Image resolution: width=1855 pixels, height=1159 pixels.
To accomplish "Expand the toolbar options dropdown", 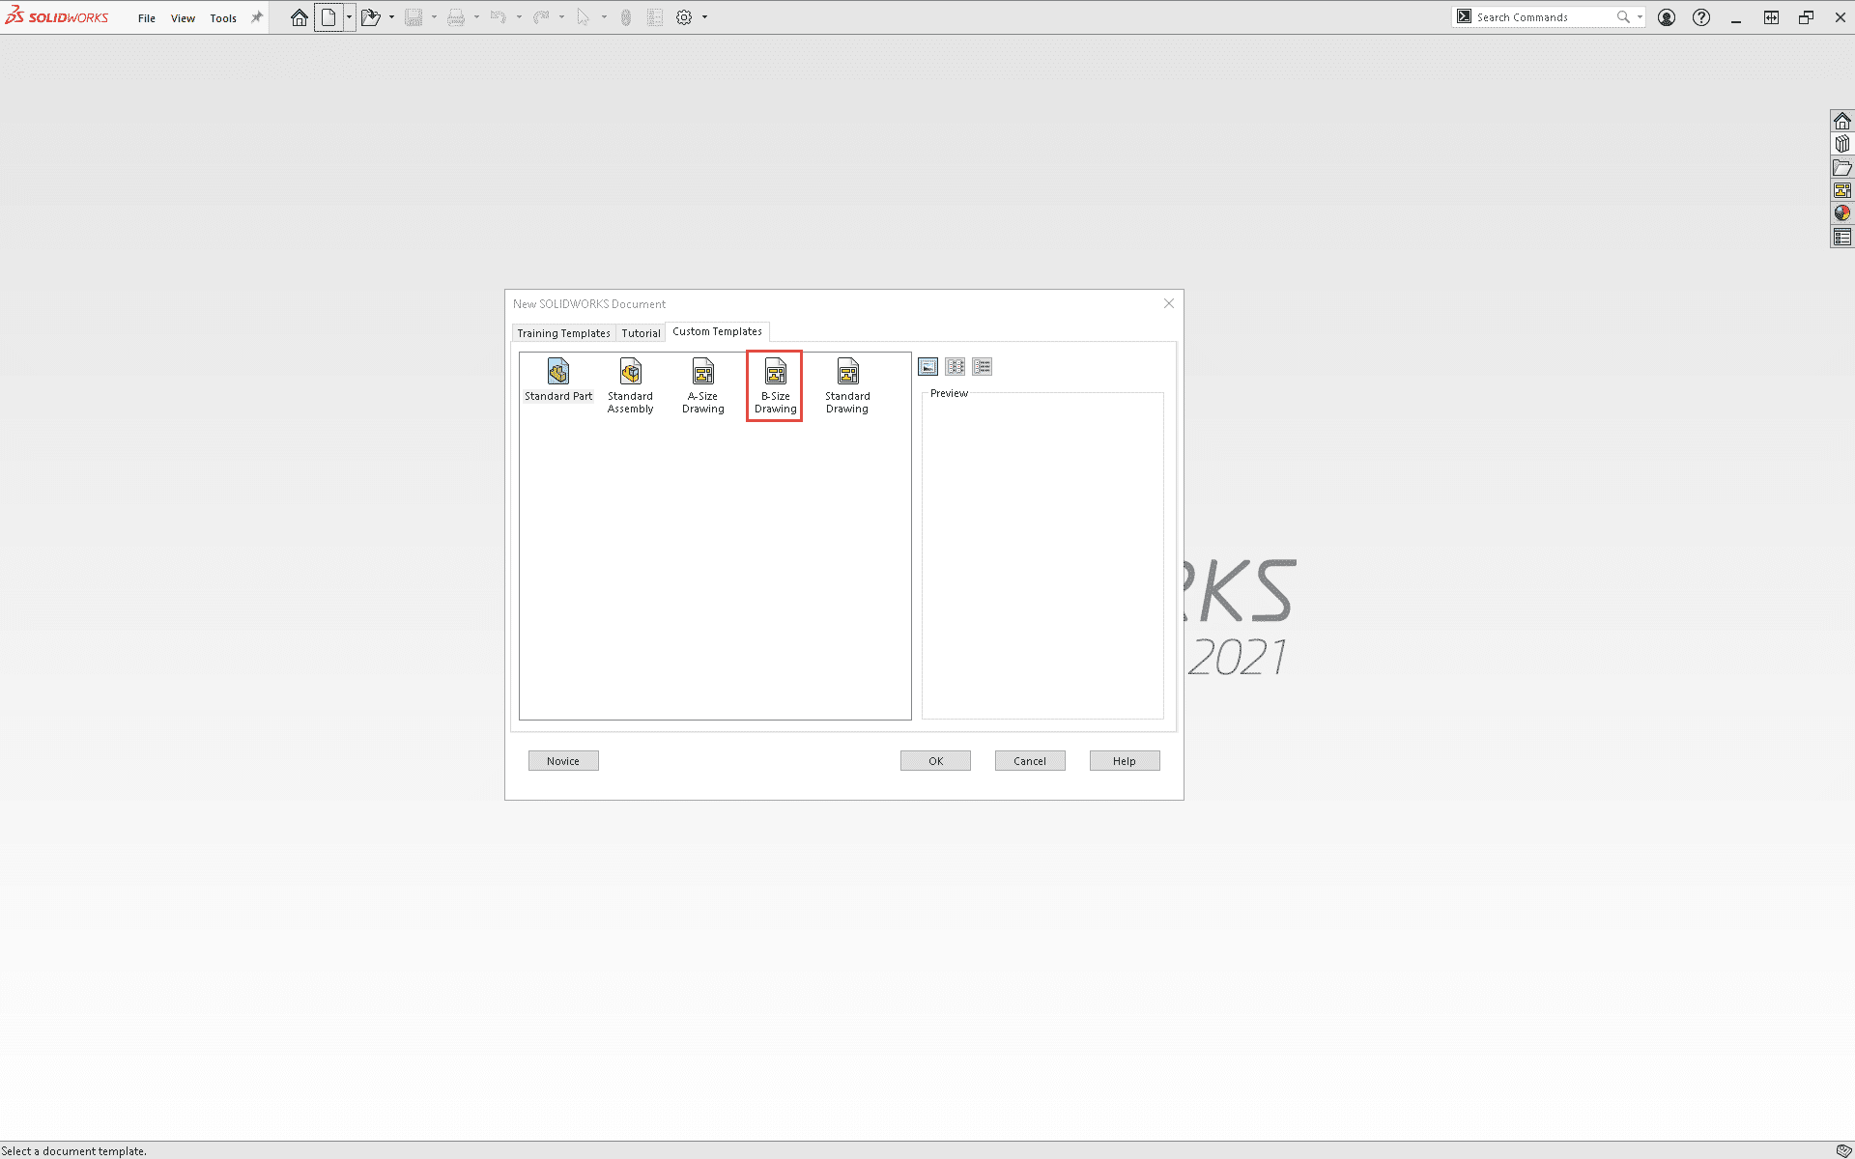I will 703,17.
